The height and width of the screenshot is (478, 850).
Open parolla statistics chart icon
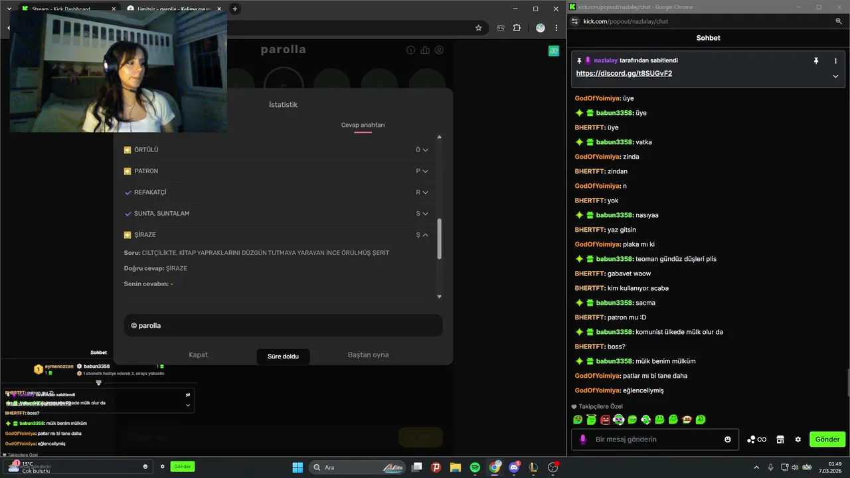[425, 50]
